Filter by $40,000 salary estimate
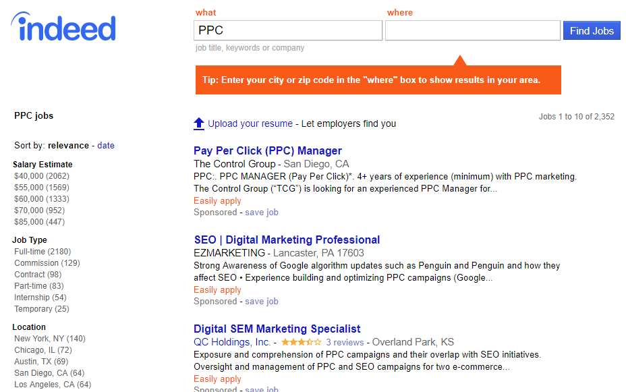This screenshot has height=392, width=626. pos(42,176)
